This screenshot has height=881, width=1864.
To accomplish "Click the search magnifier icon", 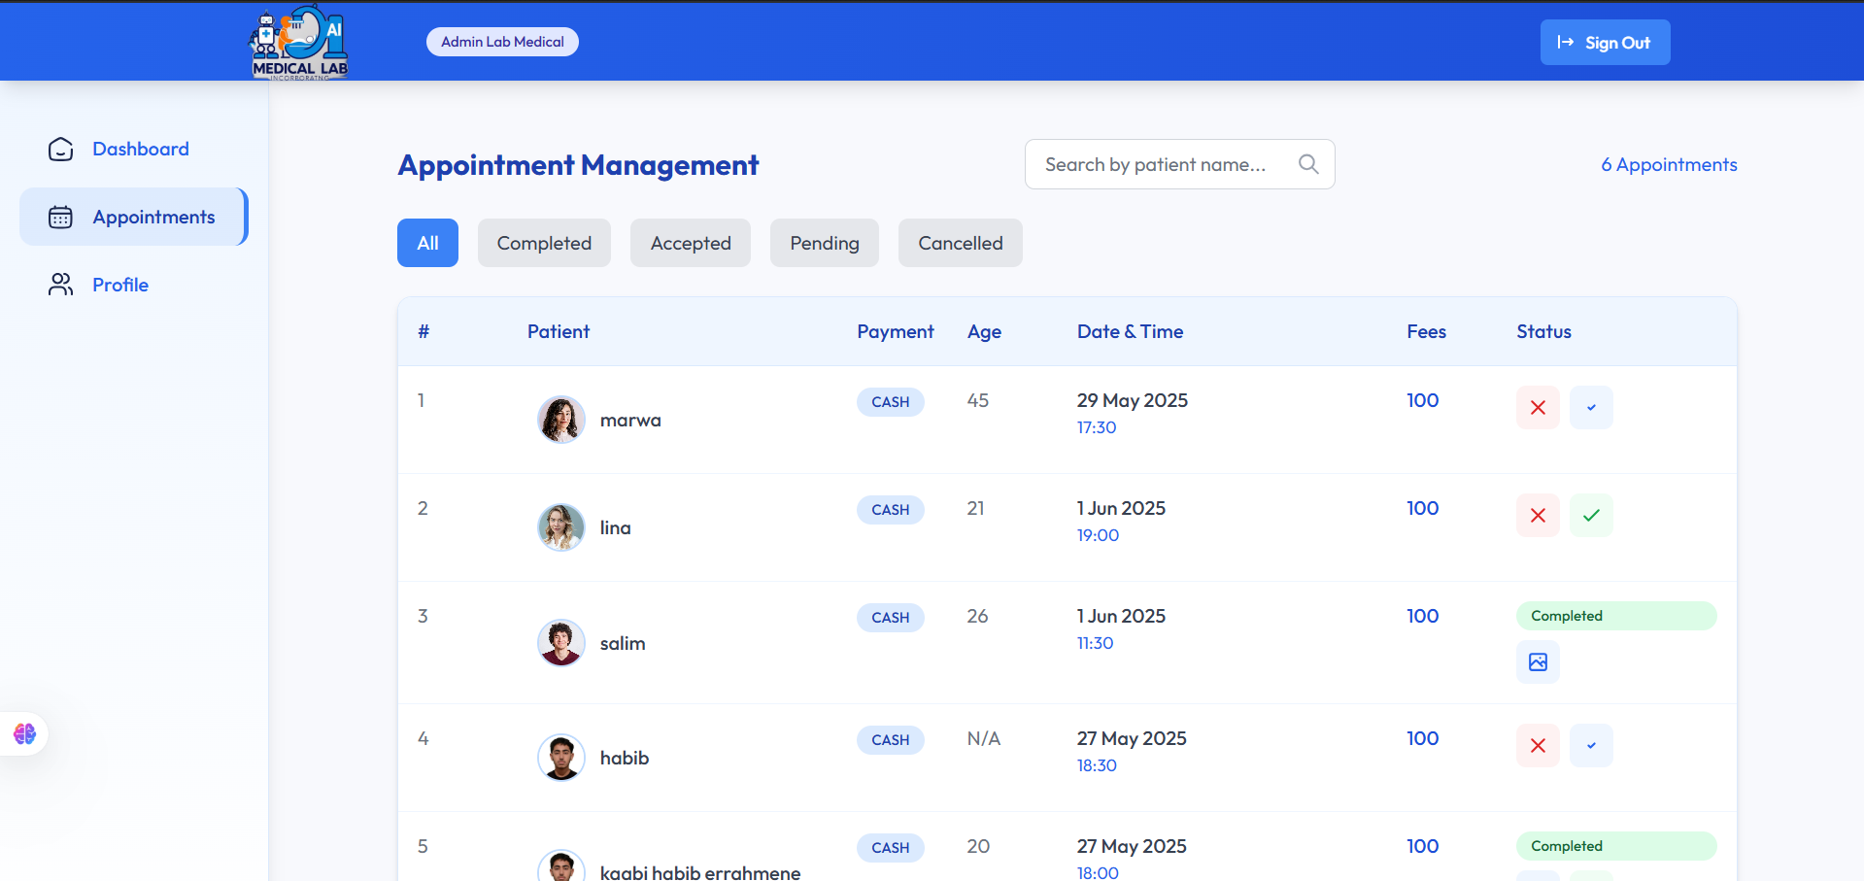I will 1308,164.
